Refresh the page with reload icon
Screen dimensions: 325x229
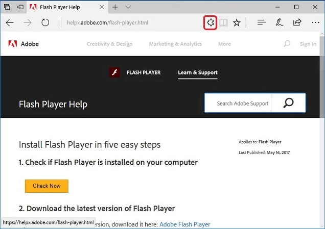point(45,22)
